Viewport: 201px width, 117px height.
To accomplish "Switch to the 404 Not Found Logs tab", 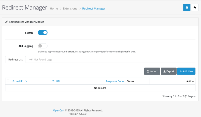I will click(x=40, y=60).
